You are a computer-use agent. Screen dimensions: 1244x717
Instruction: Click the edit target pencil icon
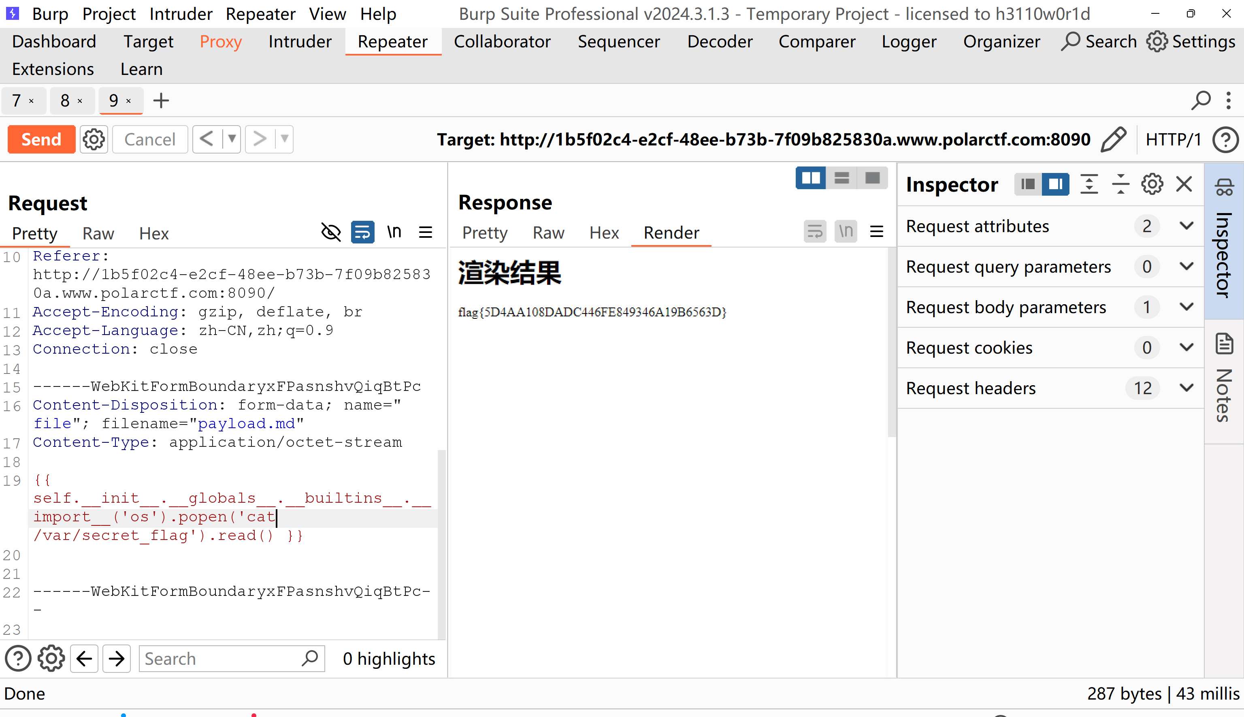point(1114,139)
